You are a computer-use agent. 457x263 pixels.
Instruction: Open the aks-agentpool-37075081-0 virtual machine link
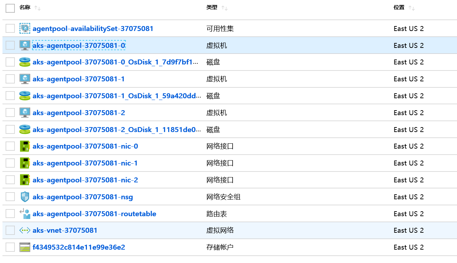[x=79, y=45]
